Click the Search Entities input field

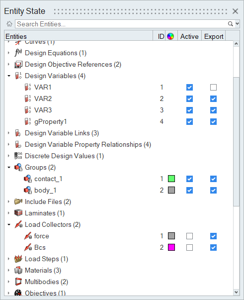pyautogui.click(x=121, y=24)
